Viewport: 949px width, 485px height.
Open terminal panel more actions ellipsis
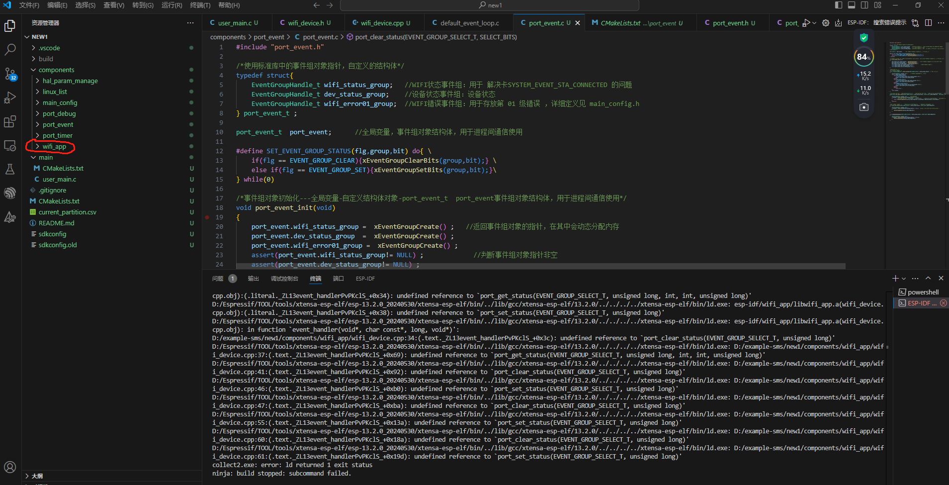[x=916, y=278]
